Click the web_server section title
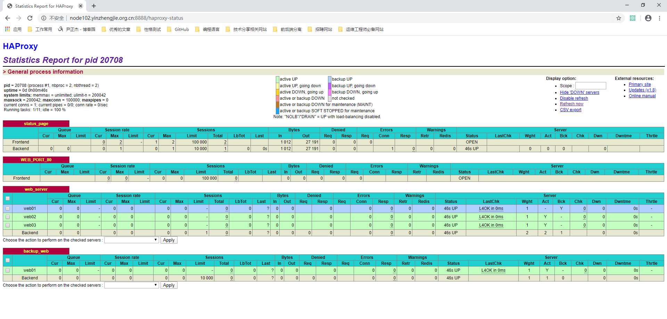The width and height of the screenshot is (667, 319). pyautogui.click(x=36, y=189)
